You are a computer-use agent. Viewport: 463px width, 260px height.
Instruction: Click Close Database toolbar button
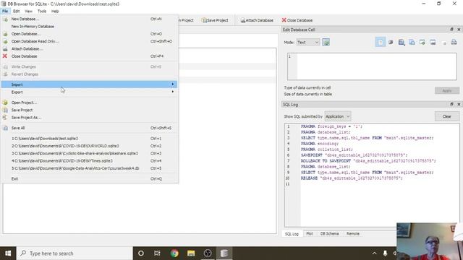pyautogui.click(x=297, y=20)
